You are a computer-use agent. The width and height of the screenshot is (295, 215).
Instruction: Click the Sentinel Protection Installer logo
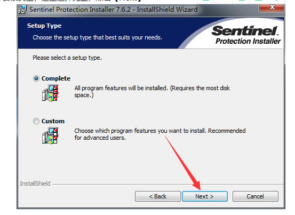246,35
